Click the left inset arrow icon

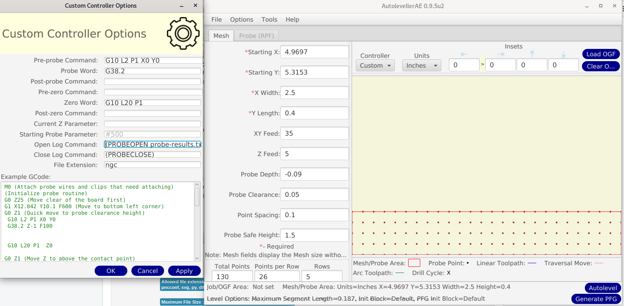[x=464, y=55]
